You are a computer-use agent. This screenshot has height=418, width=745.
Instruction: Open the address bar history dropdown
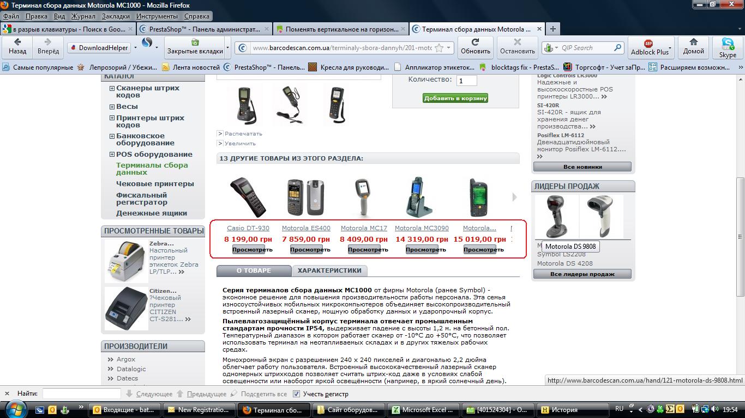click(448, 48)
